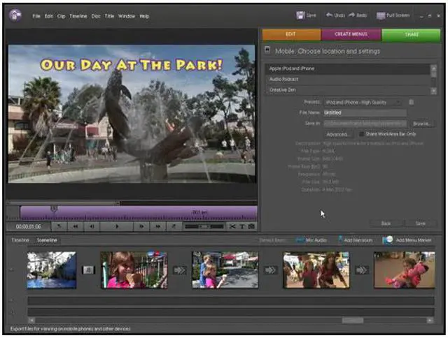Switch to the orange EDIT tab
Image resolution: width=448 pixels, height=338 pixels.
point(291,34)
